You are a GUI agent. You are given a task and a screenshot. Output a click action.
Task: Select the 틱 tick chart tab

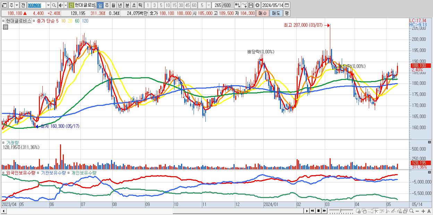pos(140,6)
